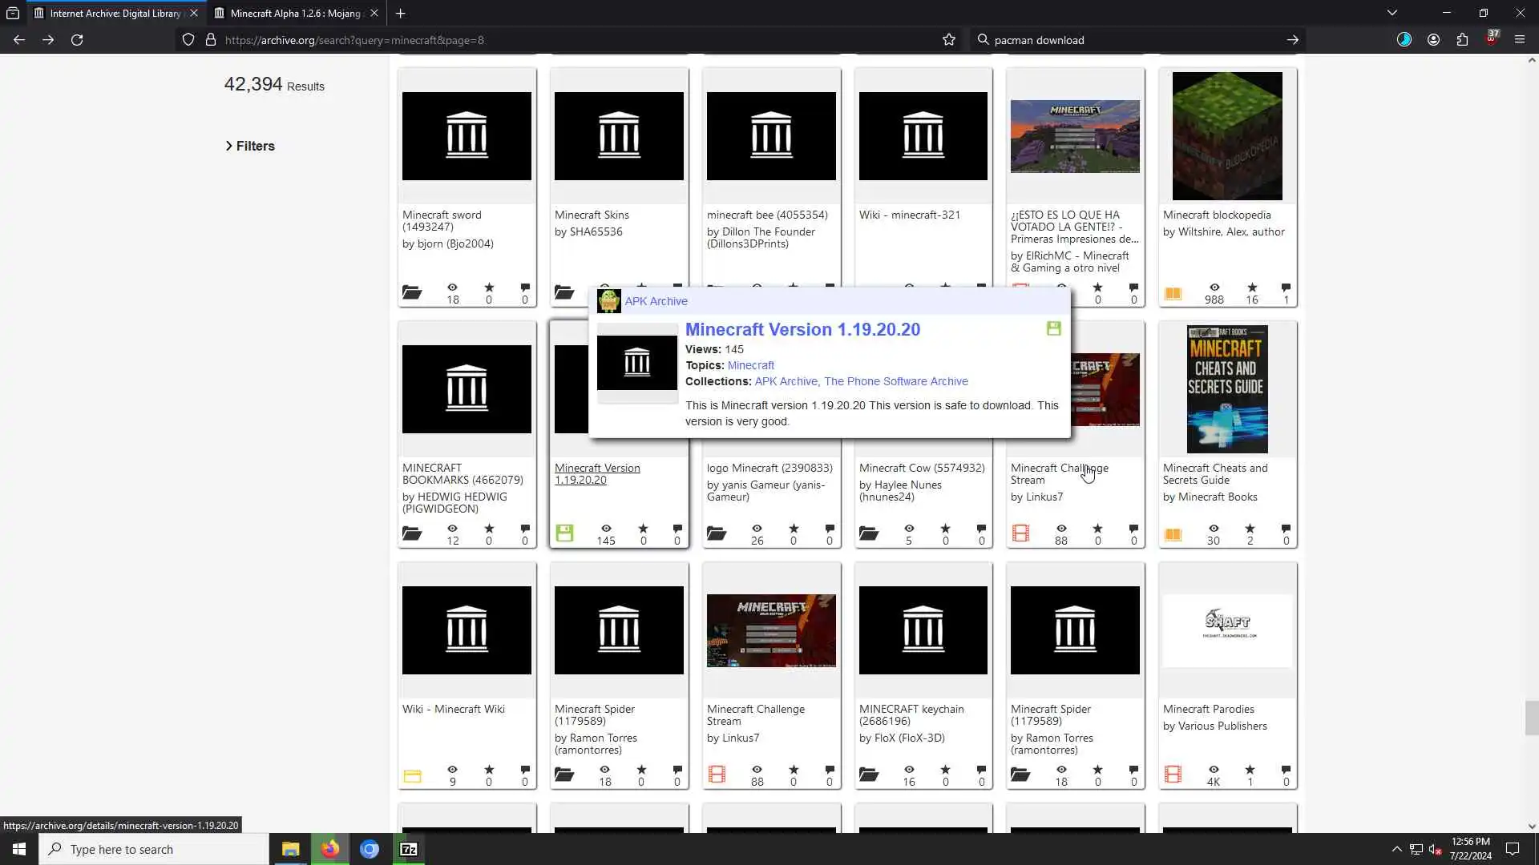Click the pacman download search field
Image resolution: width=1539 pixels, height=865 pixels.
click(1122, 40)
